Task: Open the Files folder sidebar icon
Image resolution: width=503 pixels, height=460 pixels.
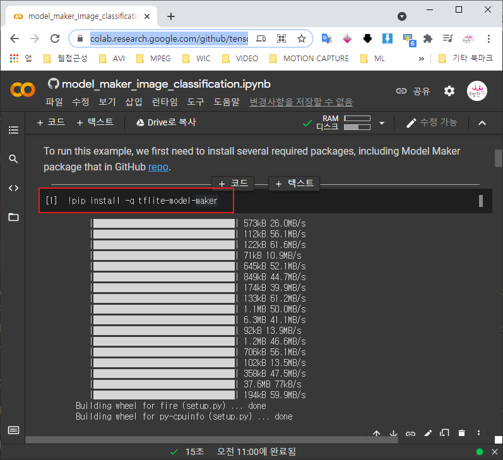Action: 13,217
